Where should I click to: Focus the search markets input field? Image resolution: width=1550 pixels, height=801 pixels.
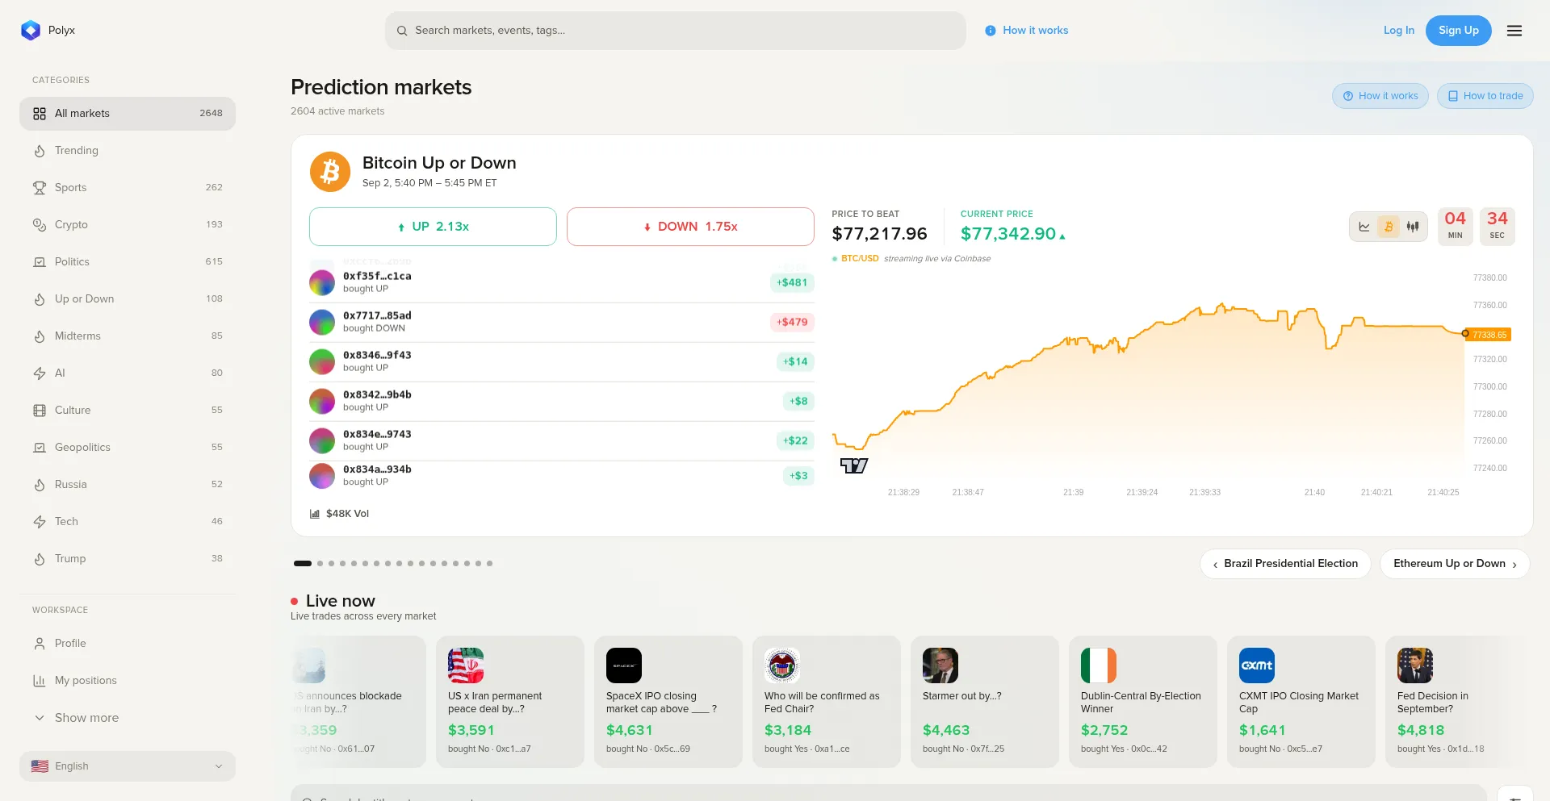676,31
